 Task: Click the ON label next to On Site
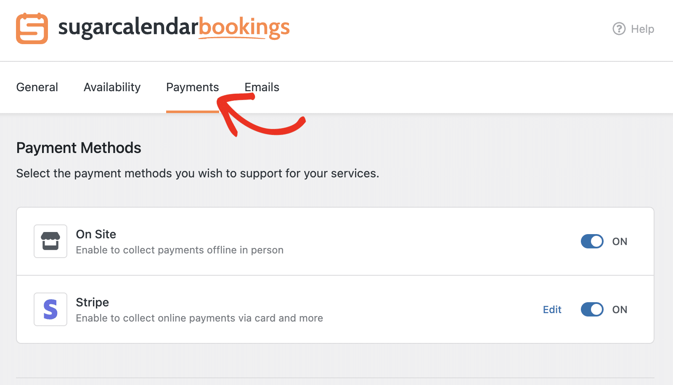point(620,241)
